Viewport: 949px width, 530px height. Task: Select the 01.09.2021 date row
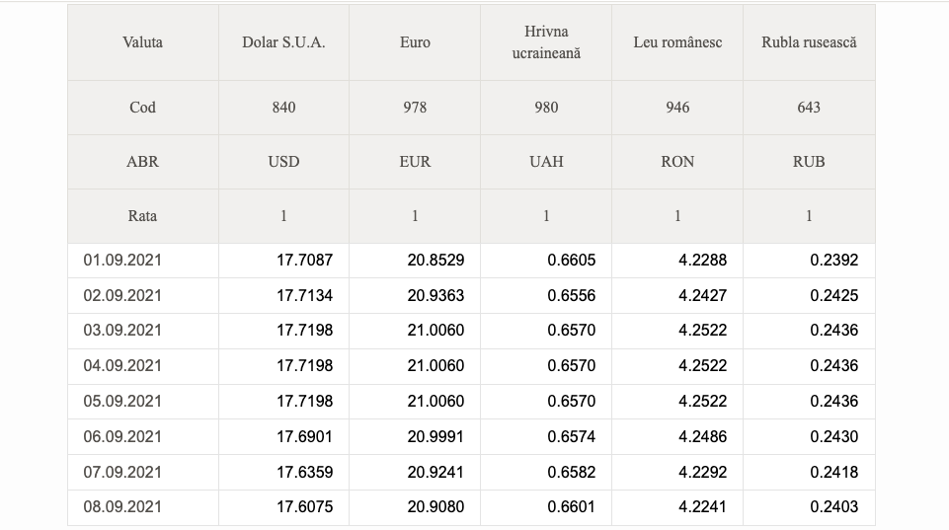(471, 261)
